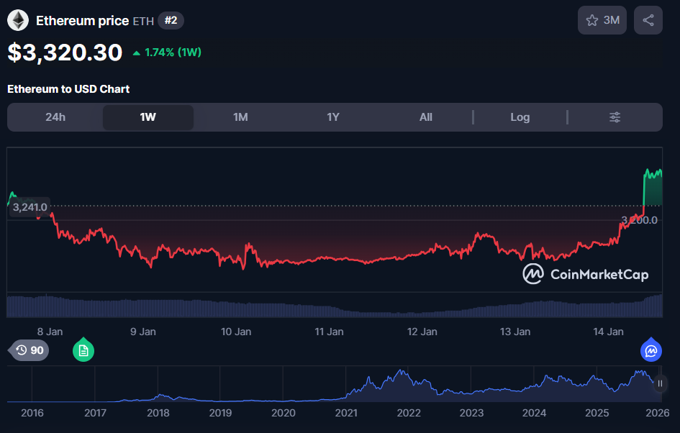Viewport: 680px width, 433px height.
Task: Click 2018 on the overview timeline
Action: [x=158, y=413]
